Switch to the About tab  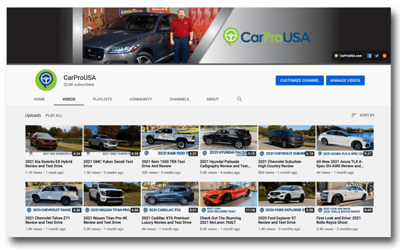tap(213, 99)
